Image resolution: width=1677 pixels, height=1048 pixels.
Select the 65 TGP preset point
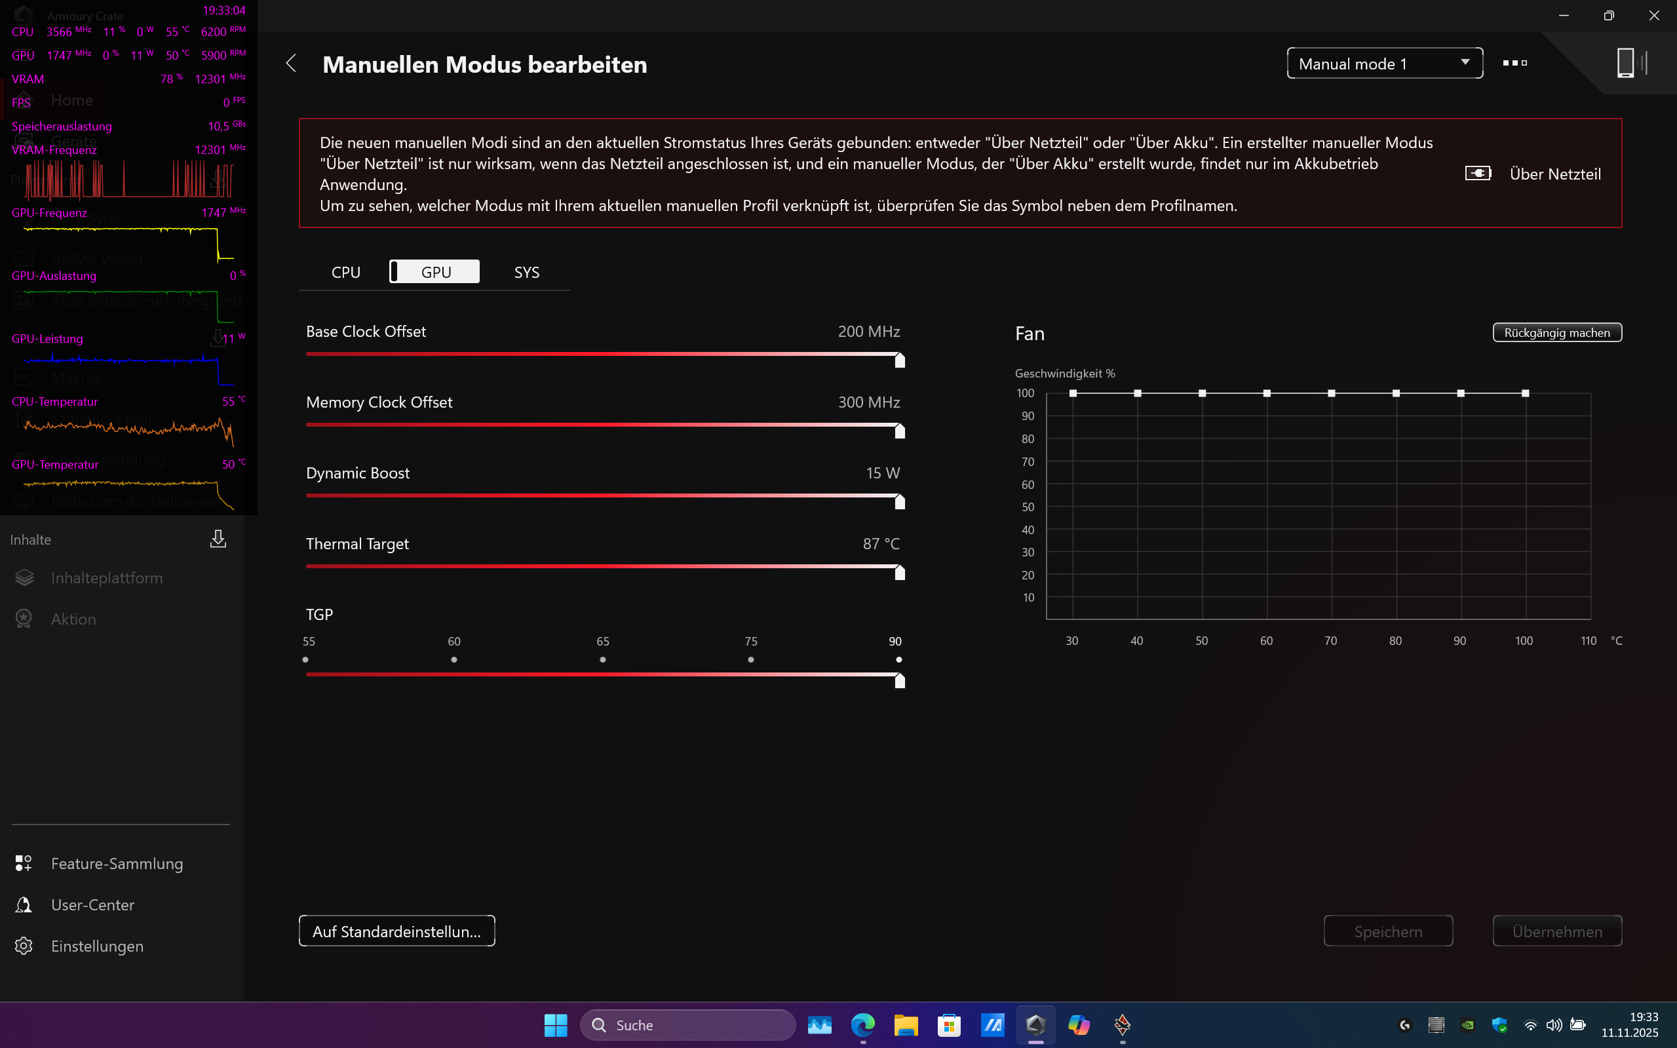602,660
